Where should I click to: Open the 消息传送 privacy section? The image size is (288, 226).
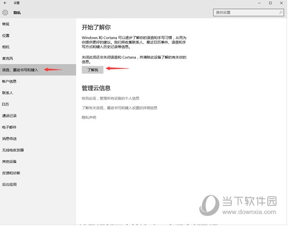click(38, 138)
